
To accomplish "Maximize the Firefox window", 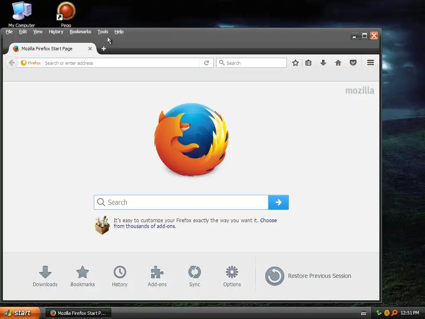I will [x=364, y=36].
